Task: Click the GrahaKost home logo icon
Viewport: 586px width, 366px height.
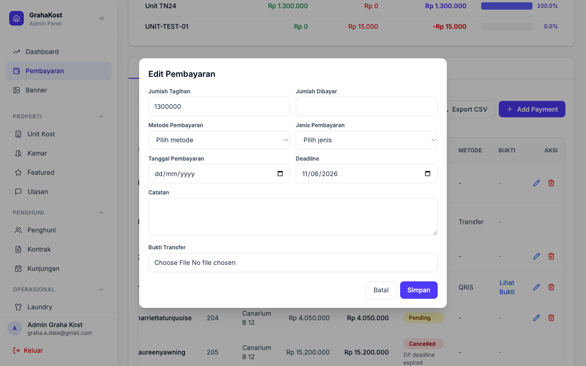Action: pyautogui.click(x=16, y=18)
